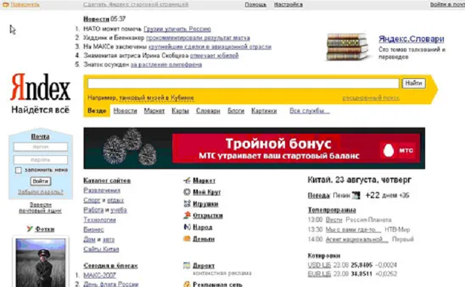
Task: Open the Спорт catalog link
Action: pyautogui.click(x=92, y=200)
